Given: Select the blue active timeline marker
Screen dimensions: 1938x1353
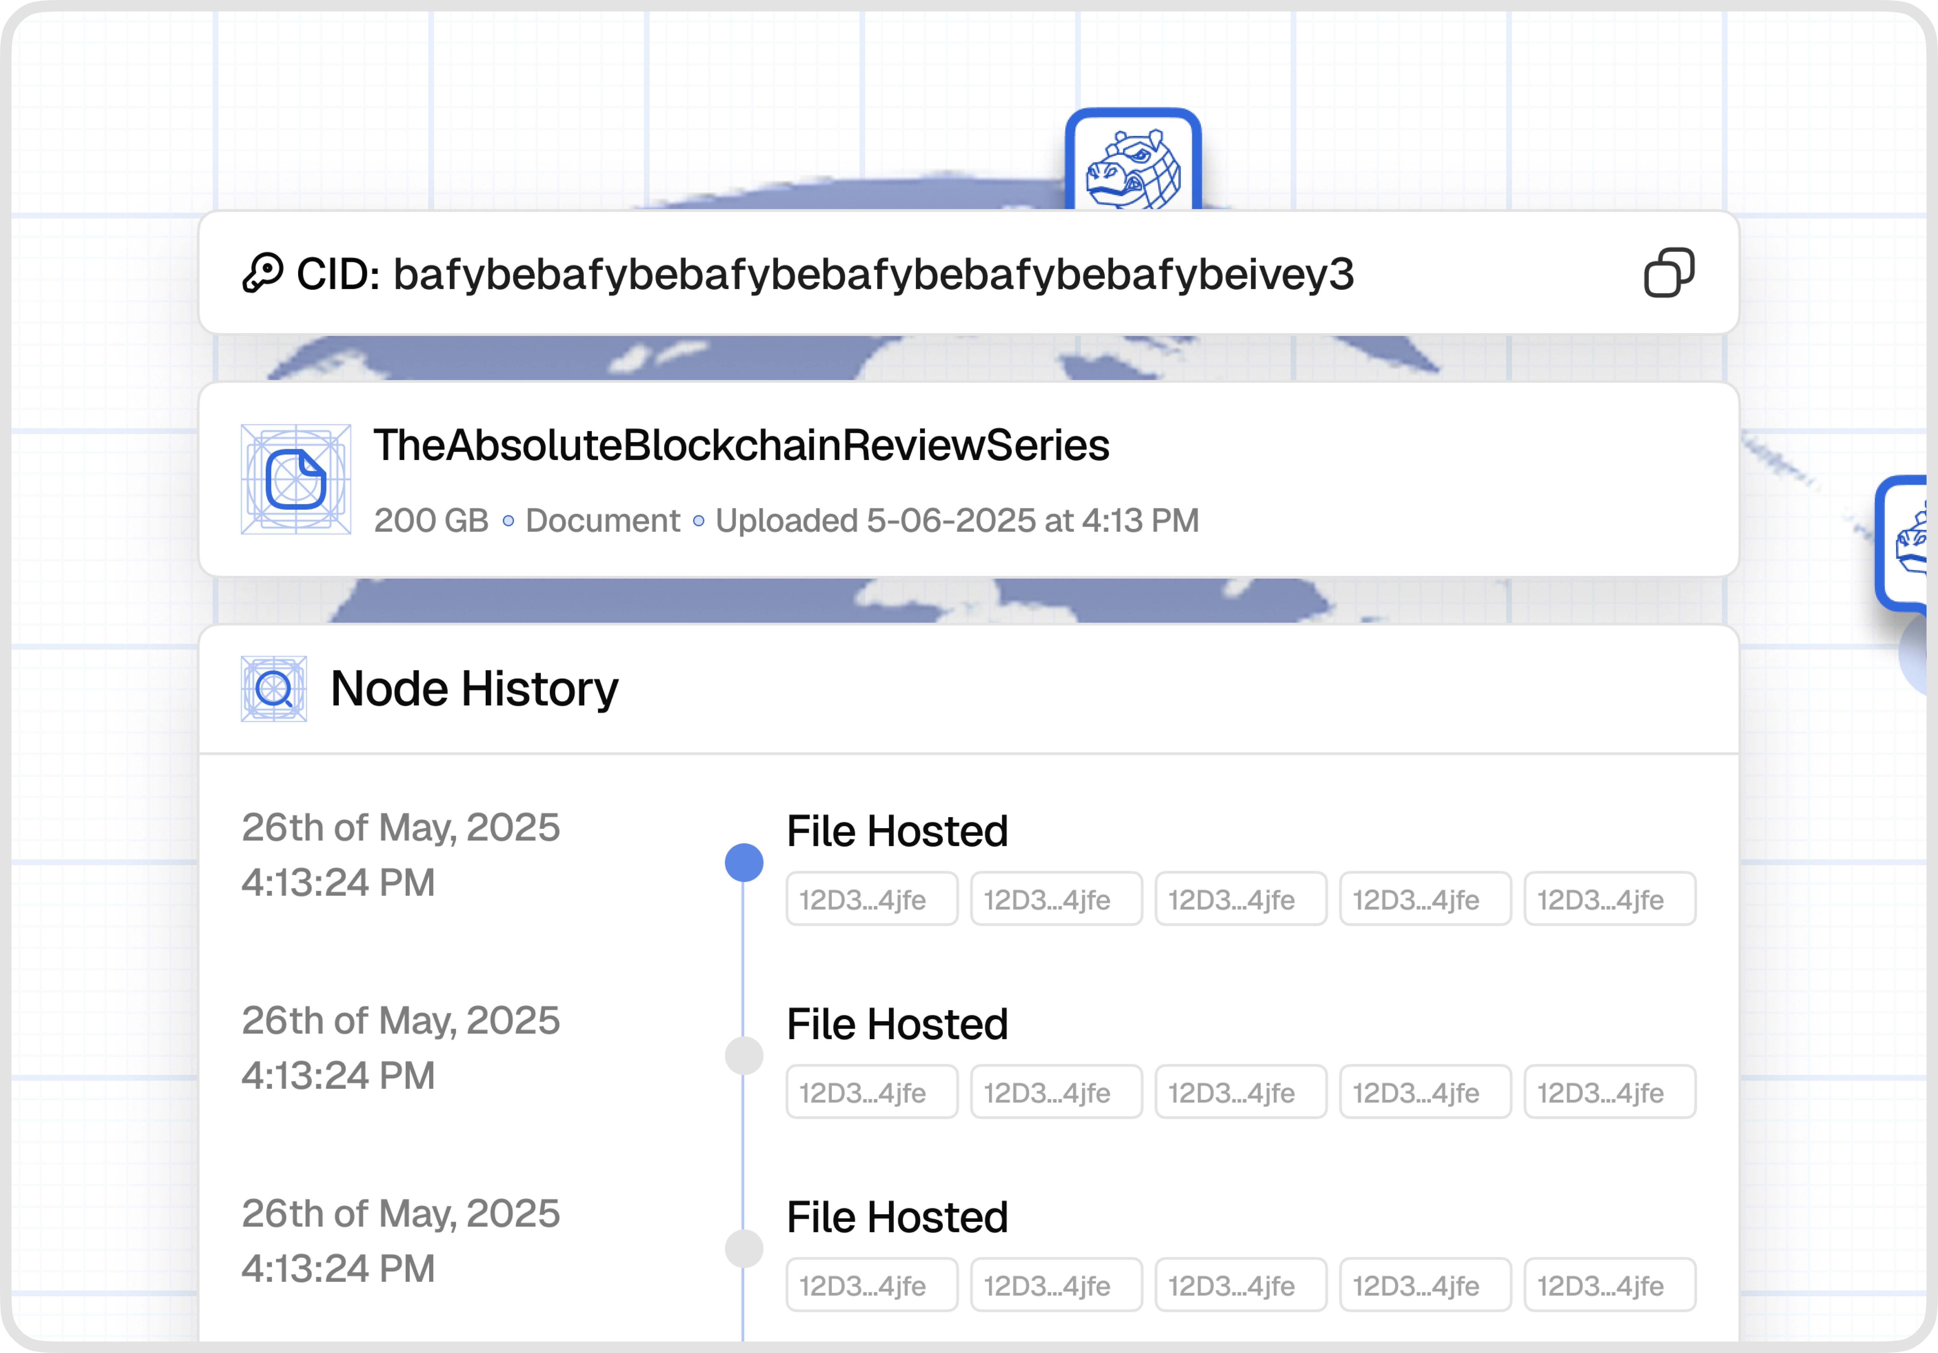Looking at the screenshot, I should click(x=744, y=863).
